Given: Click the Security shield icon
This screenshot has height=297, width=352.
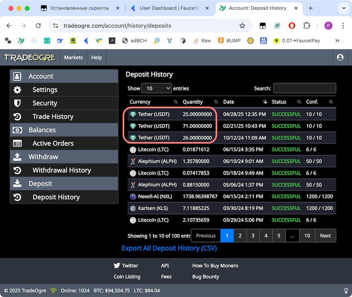Looking at the screenshot, I should pos(17,103).
